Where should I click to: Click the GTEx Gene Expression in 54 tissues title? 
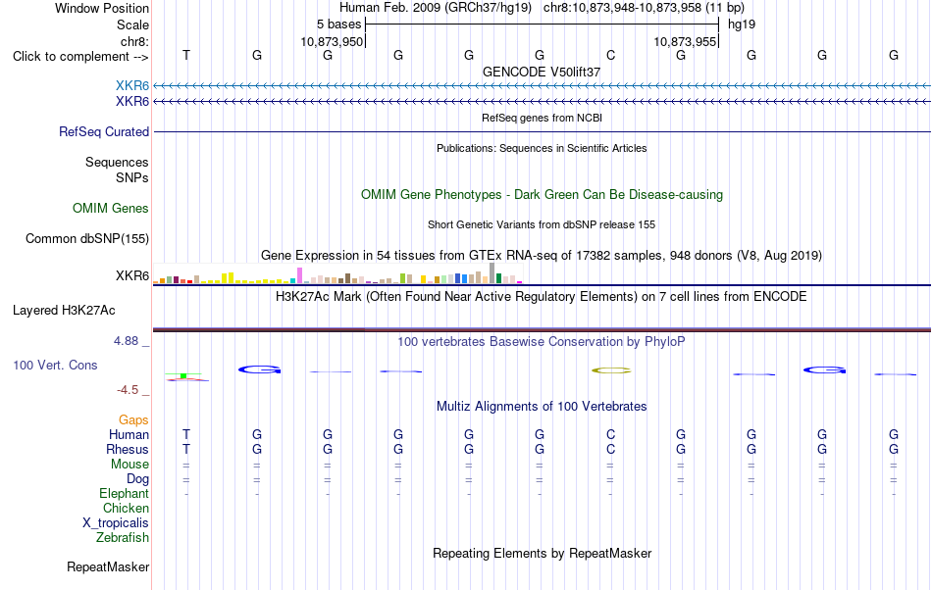click(542, 255)
